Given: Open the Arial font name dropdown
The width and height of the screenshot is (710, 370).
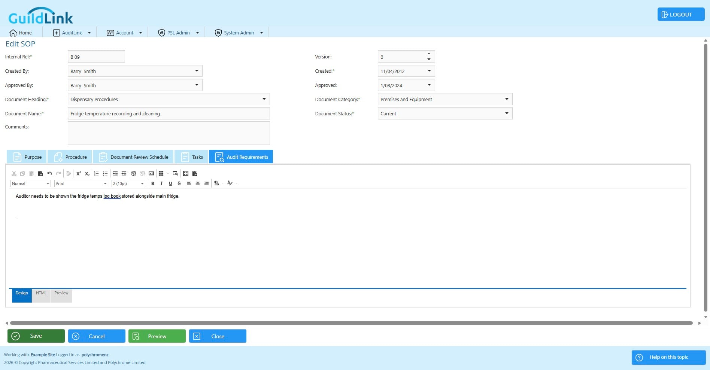Looking at the screenshot, I should (105, 184).
